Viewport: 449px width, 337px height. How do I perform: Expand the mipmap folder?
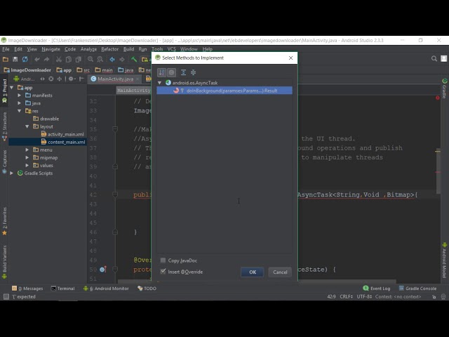[x=27, y=157]
